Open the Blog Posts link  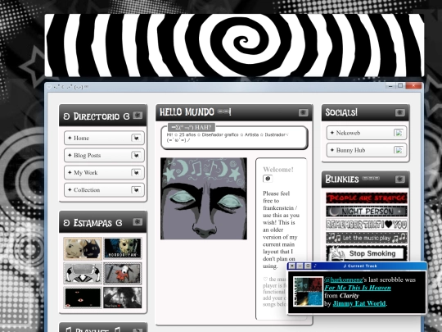104,155
